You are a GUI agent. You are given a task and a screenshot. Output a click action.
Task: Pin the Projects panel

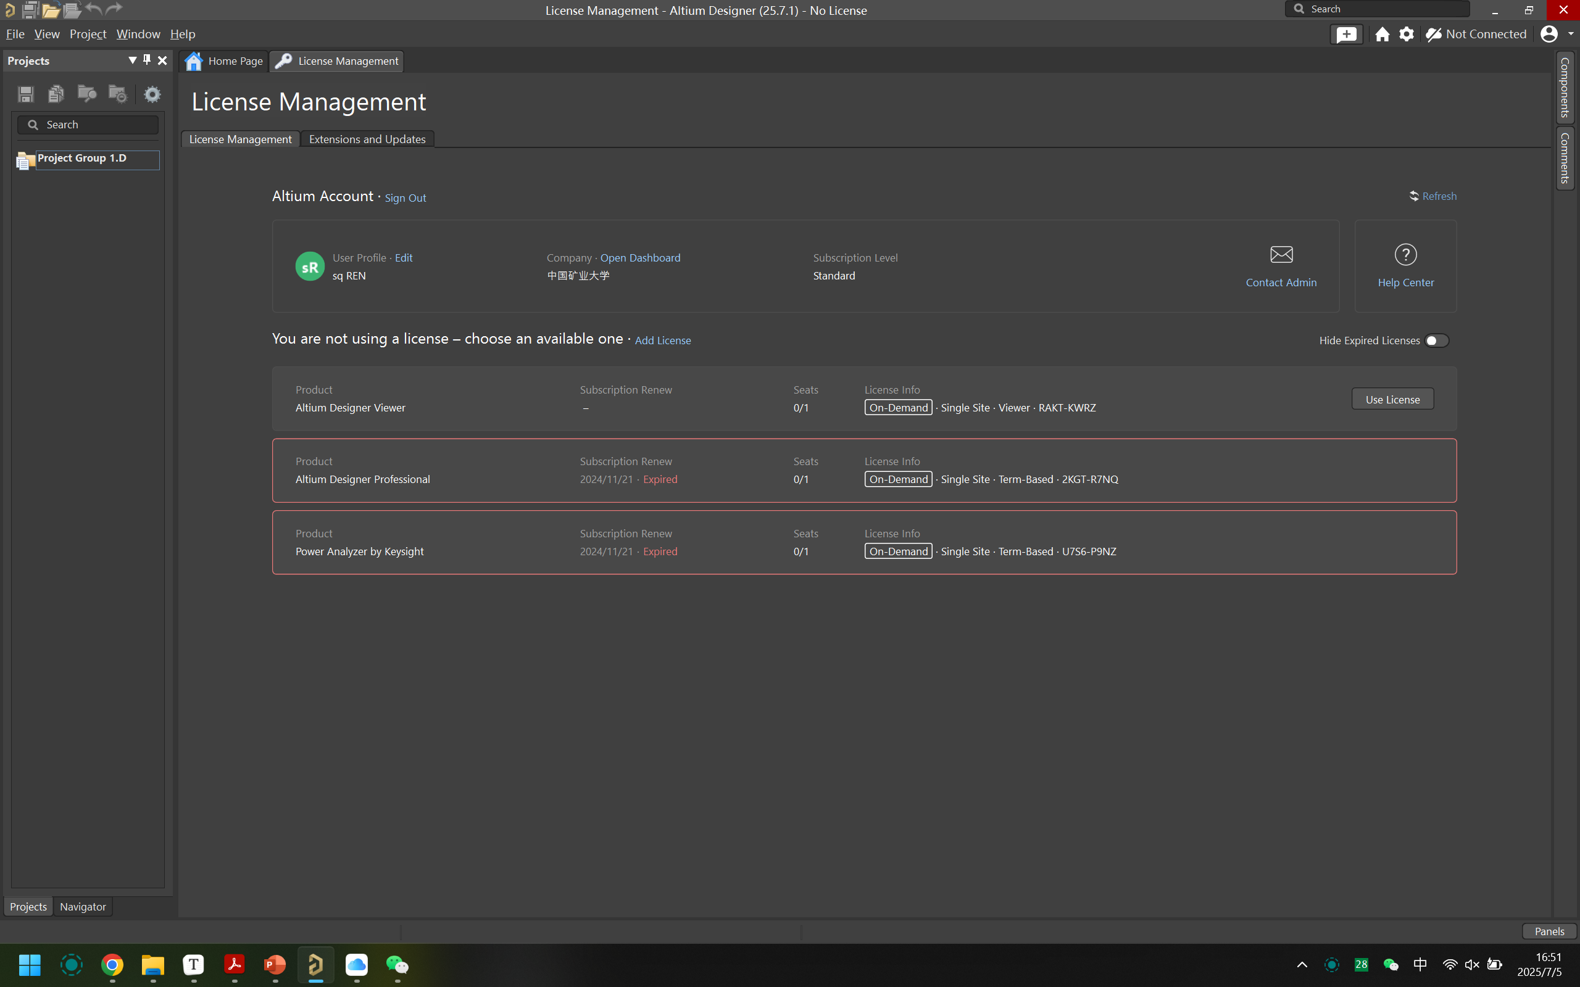click(x=147, y=60)
